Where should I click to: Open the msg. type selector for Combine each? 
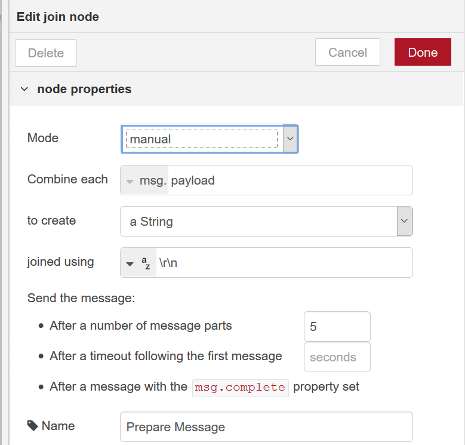pos(144,180)
